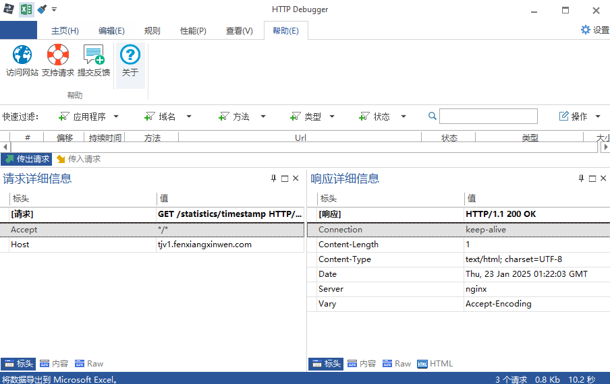Screen dimensions: 610x384
Task: Click the HTTP/1.1 200 OK response value
Action: coord(501,214)
